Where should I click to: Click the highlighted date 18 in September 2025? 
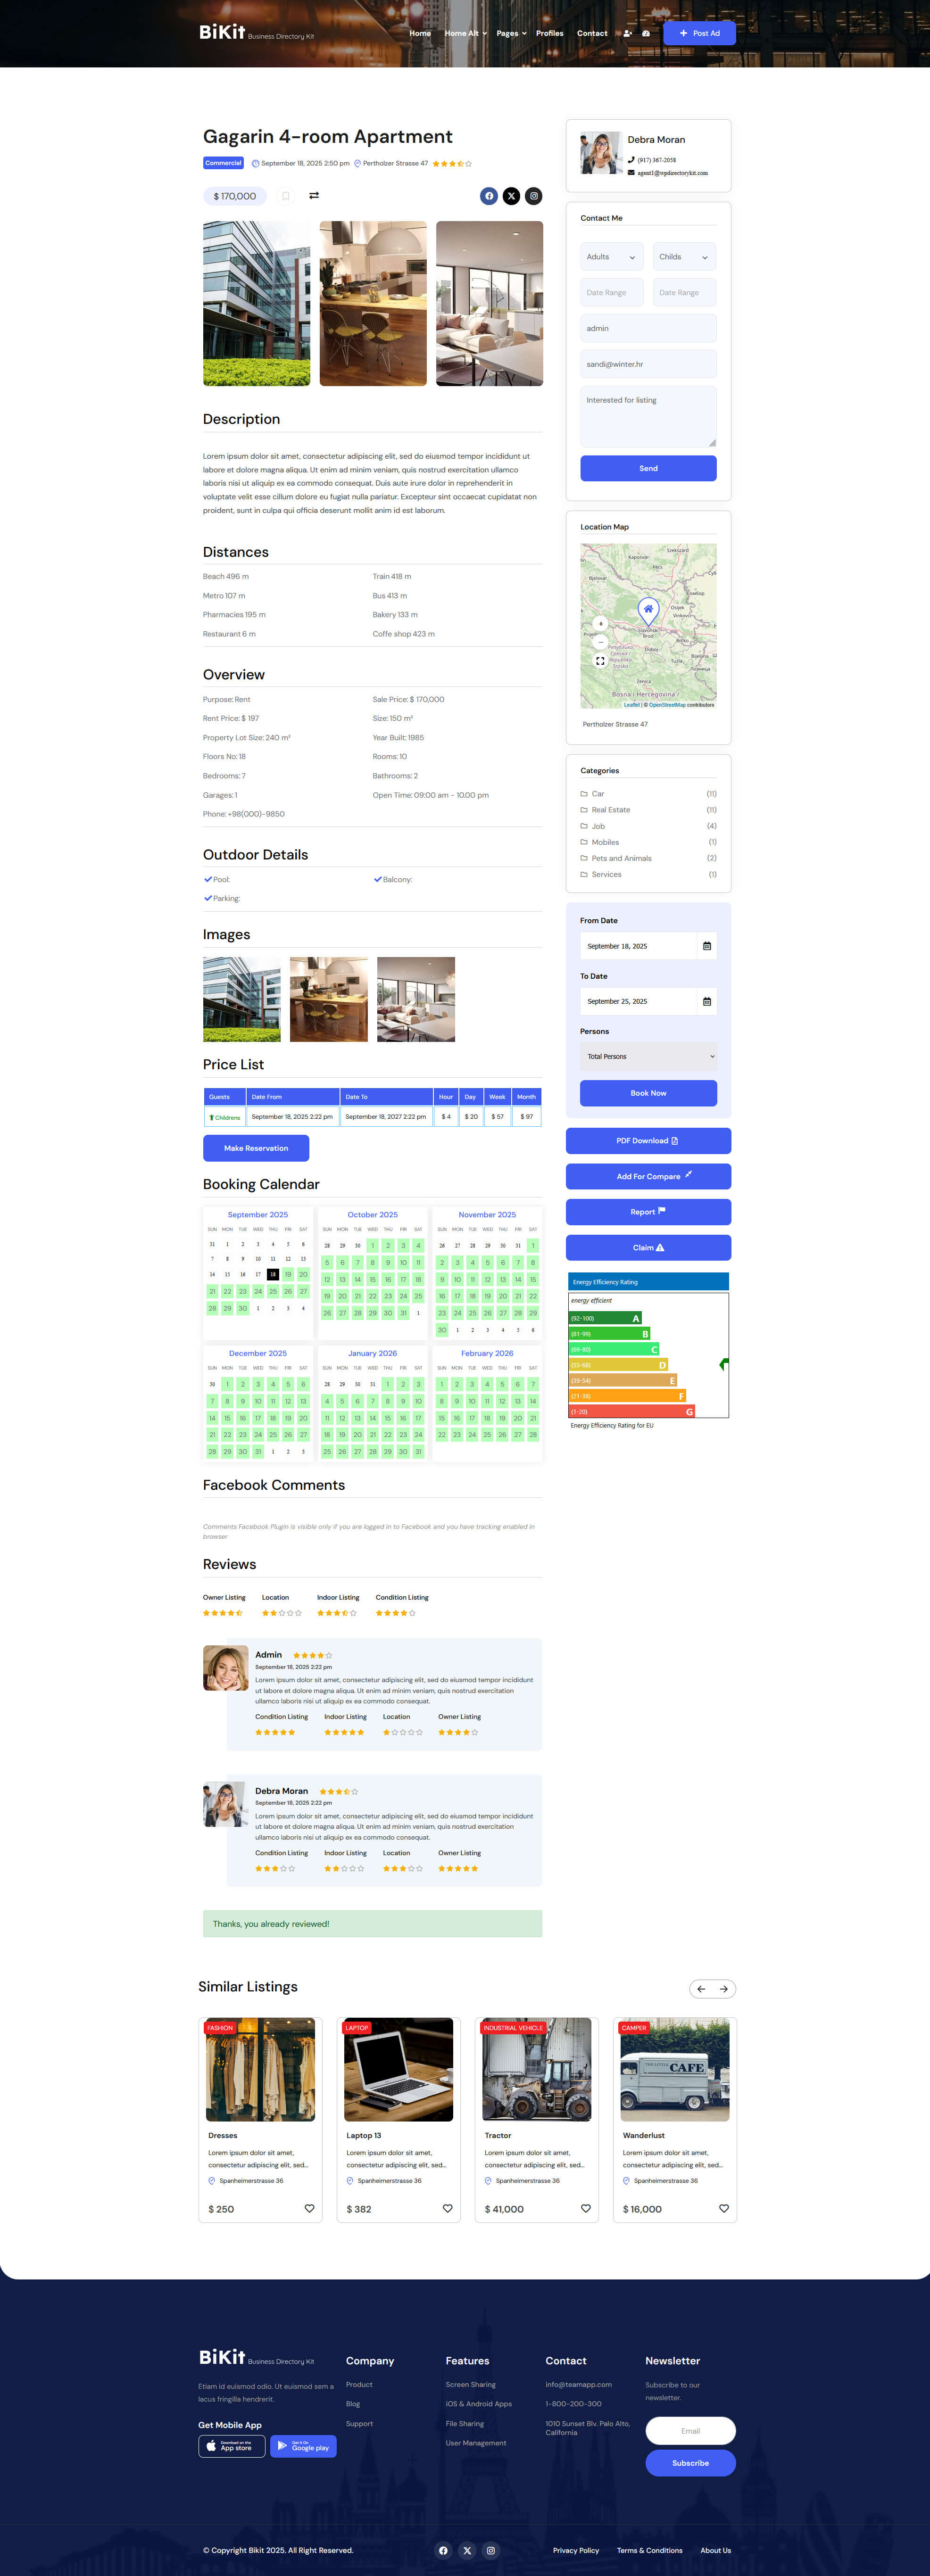click(273, 1274)
